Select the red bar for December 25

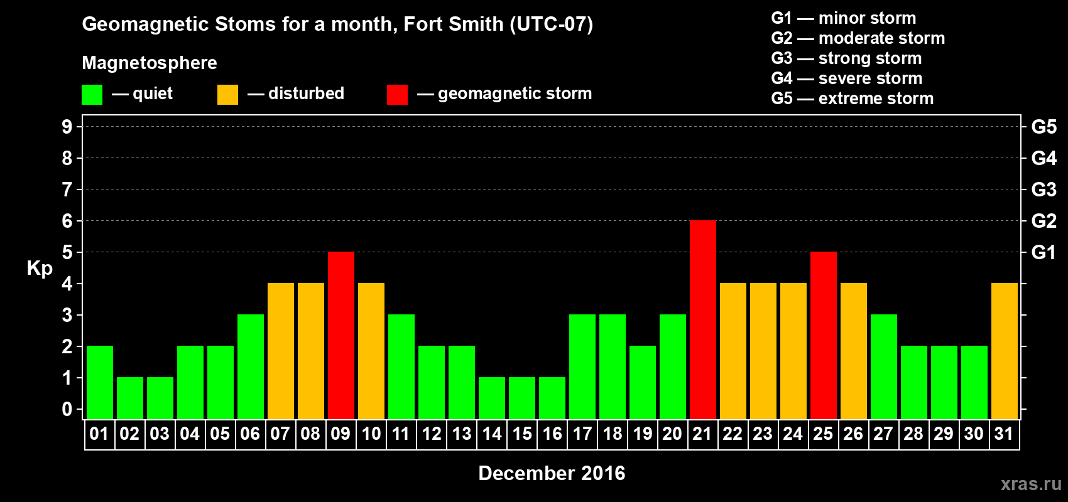[824, 336]
